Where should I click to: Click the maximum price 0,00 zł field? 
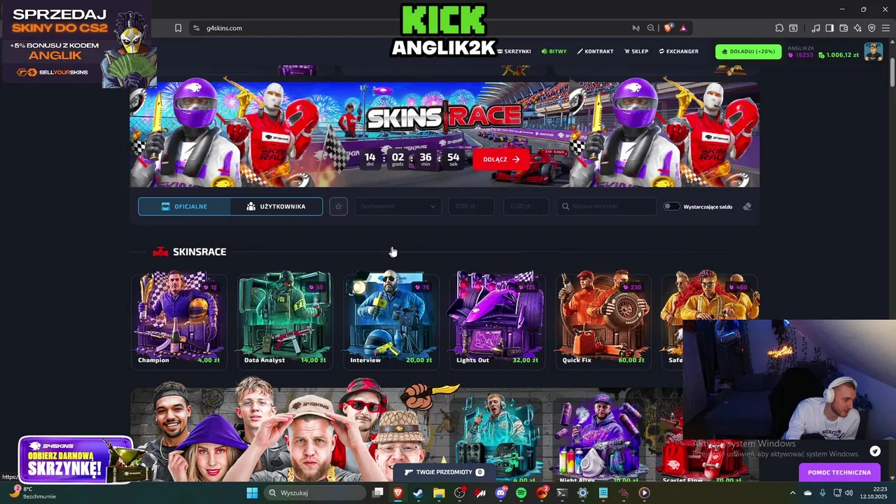(x=526, y=206)
